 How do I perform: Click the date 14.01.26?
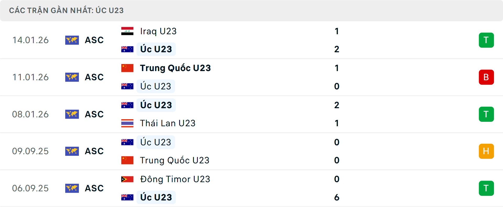tap(30, 40)
